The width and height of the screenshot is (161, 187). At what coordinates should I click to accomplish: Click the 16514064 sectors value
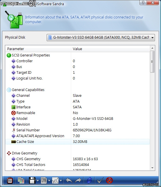[x=81, y=165]
